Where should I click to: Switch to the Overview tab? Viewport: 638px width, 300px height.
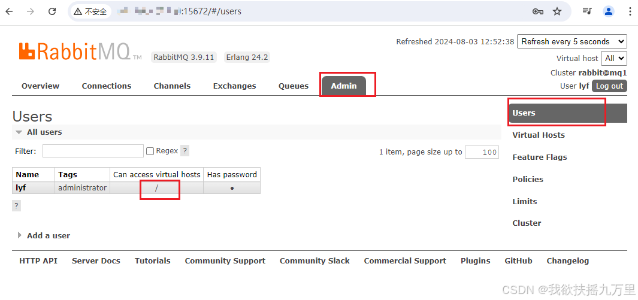(x=40, y=86)
